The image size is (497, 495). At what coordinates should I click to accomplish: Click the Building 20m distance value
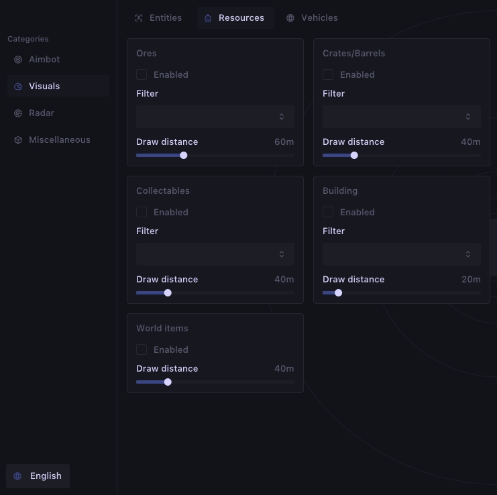click(x=471, y=280)
